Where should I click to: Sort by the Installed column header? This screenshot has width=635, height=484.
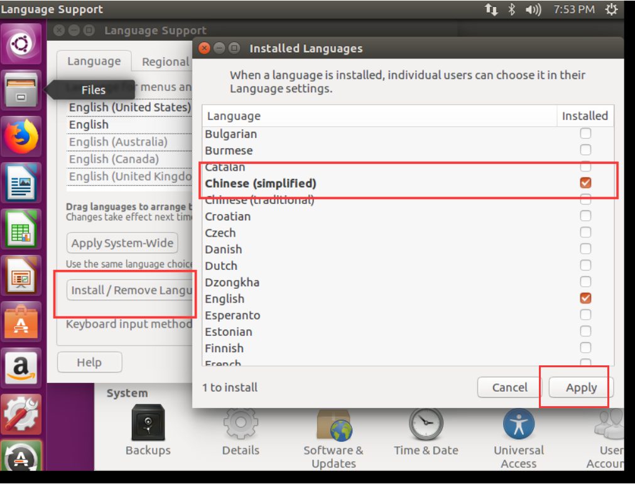click(585, 116)
